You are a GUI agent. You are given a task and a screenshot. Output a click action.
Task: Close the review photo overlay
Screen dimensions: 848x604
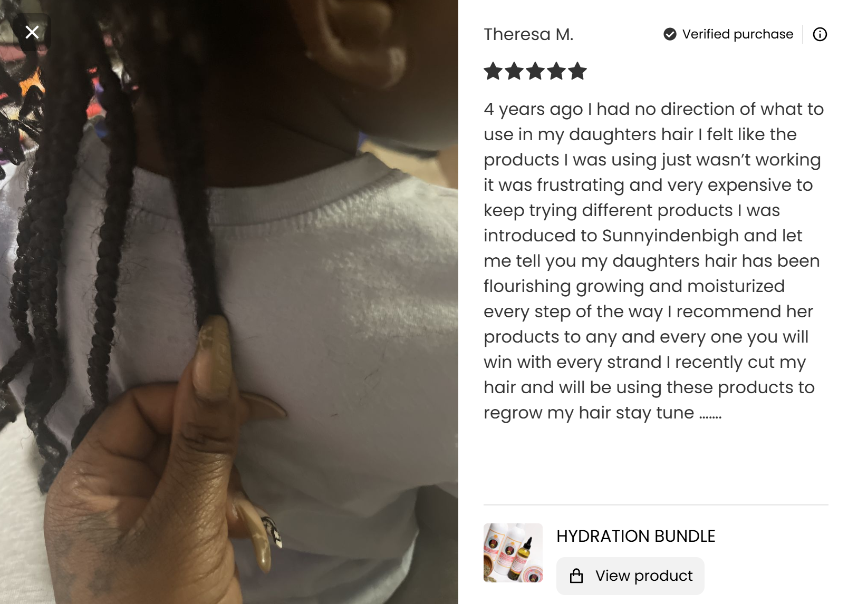[32, 32]
